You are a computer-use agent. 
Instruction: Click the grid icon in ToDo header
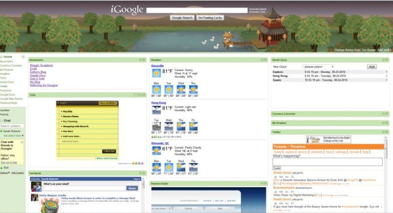tap(136, 95)
